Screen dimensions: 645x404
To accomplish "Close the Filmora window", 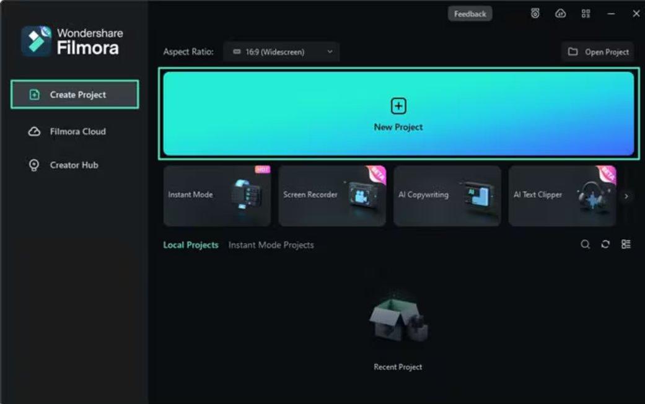I will pyautogui.click(x=636, y=14).
